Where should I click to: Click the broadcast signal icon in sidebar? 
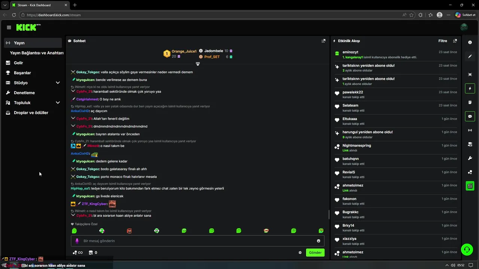470,130
